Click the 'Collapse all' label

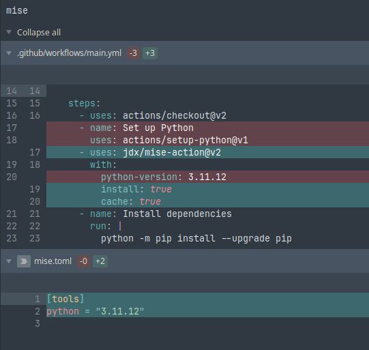[x=39, y=33]
